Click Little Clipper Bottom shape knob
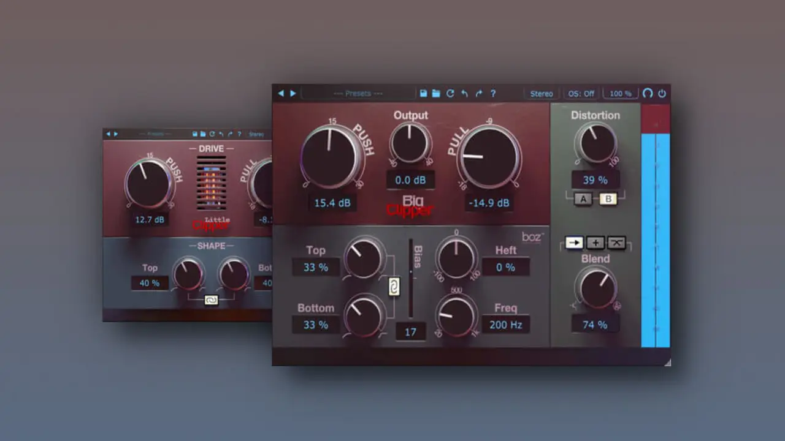 234,274
